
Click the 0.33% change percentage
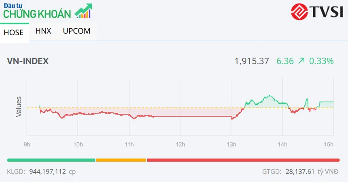point(321,61)
